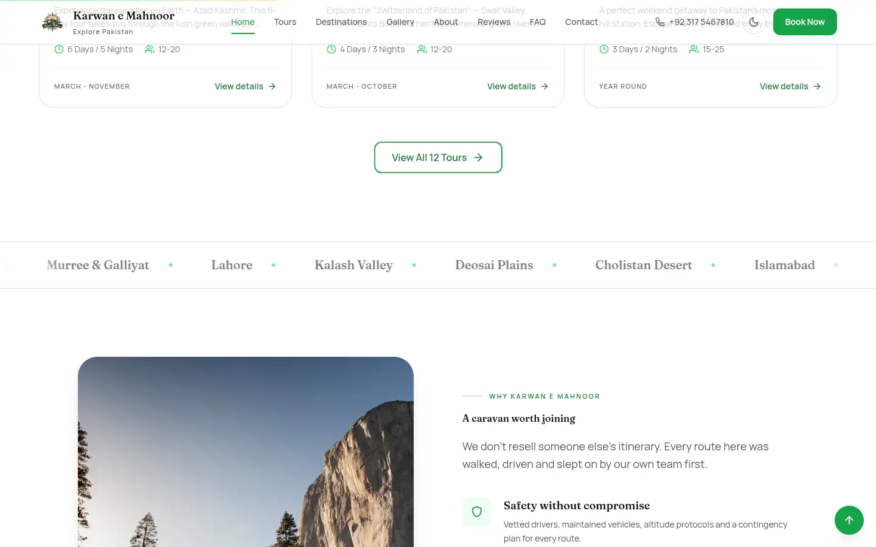The width and height of the screenshot is (876, 547).
Task: Open View details for the March - November tour
Action: point(246,86)
